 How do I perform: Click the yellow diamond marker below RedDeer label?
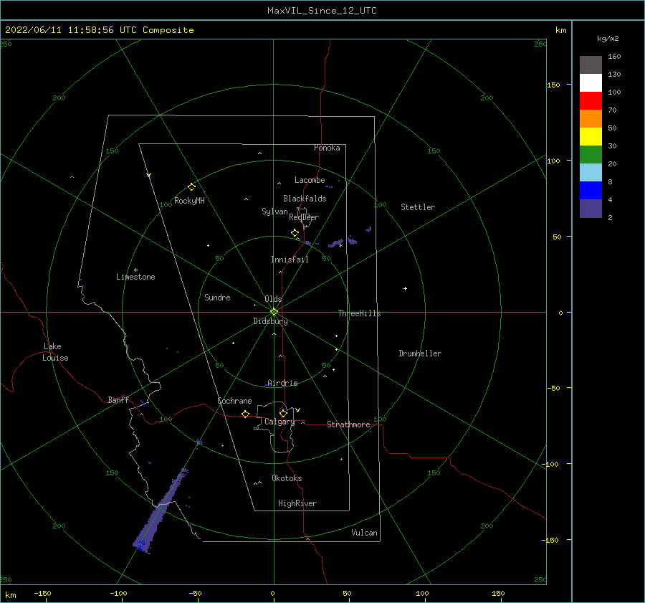pos(295,232)
